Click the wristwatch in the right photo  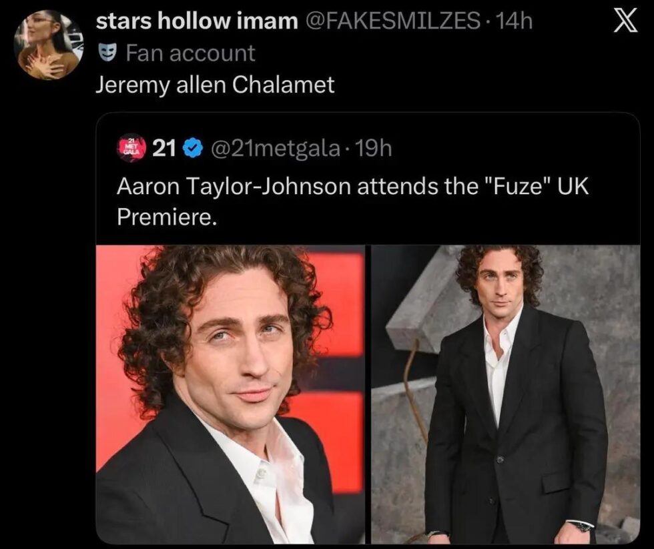[x=583, y=527]
